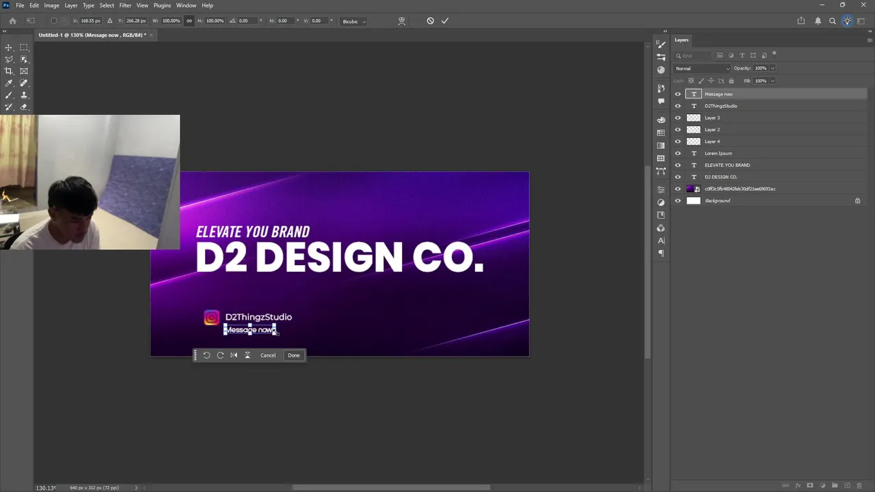Select the Rectangular Marquee tool
The height and width of the screenshot is (492, 875).
pos(24,47)
